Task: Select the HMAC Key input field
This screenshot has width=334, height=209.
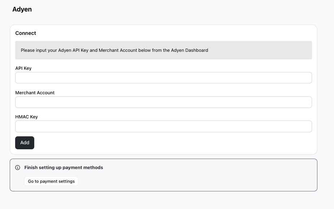Action: (x=163, y=126)
